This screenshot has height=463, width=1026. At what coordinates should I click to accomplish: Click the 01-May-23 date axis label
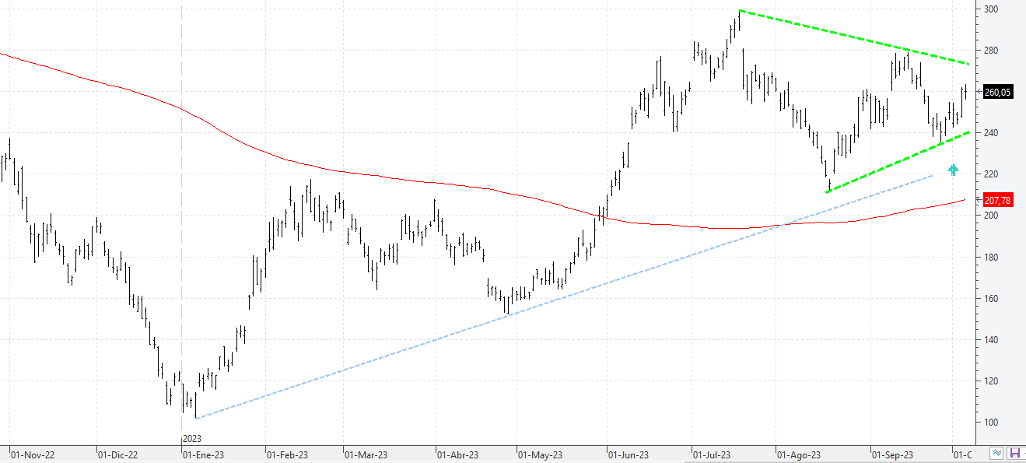tap(541, 454)
